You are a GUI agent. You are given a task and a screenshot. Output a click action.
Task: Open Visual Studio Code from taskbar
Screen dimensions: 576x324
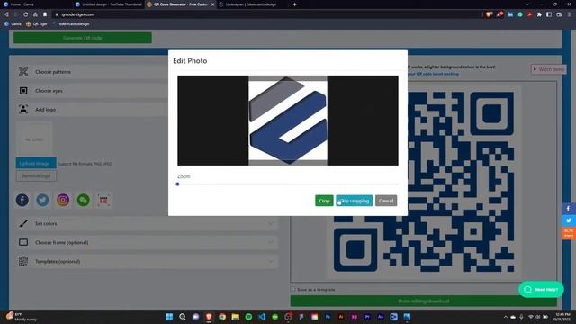[x=262, y=317]
